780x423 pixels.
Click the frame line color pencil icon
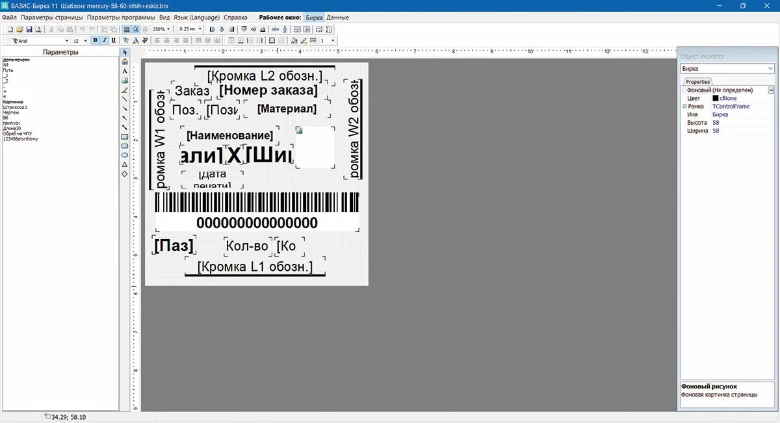pos(304,40)
